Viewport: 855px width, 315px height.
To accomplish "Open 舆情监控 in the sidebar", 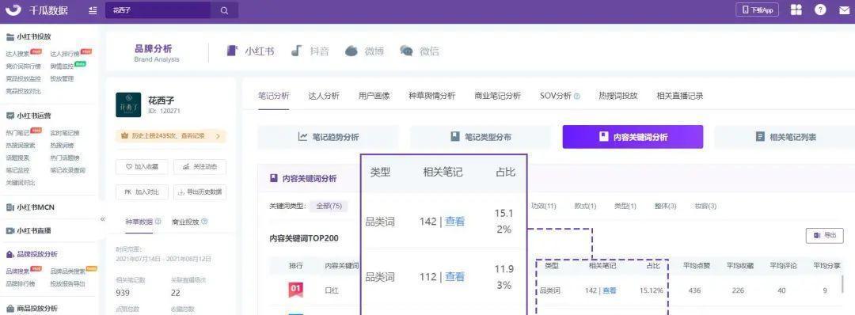I will pos(62,66).
